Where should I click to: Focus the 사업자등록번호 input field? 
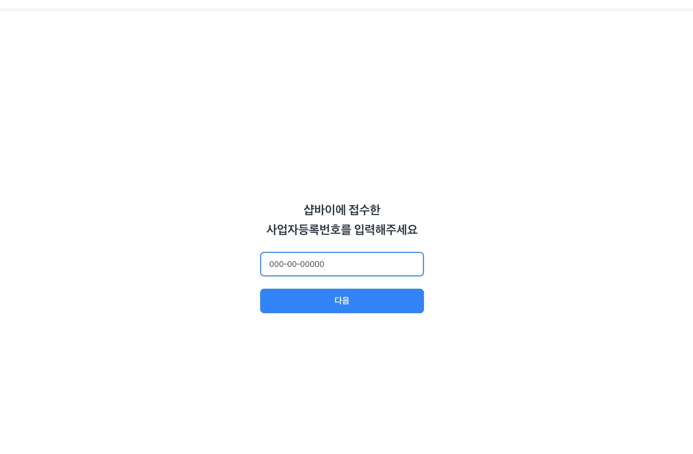tap(342, 264)
